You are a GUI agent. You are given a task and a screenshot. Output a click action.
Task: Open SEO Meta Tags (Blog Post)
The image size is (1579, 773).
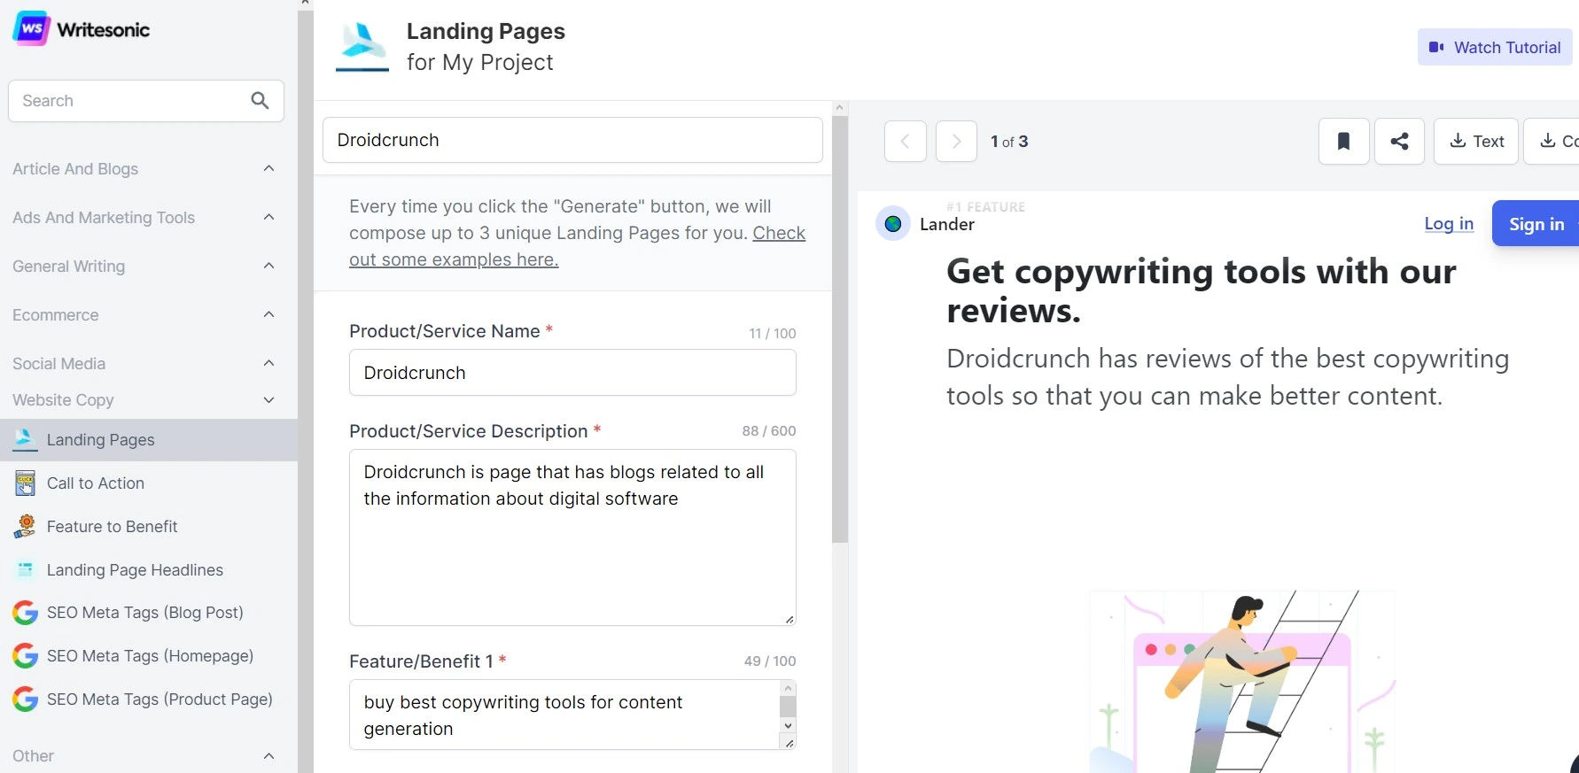point(149,613)
